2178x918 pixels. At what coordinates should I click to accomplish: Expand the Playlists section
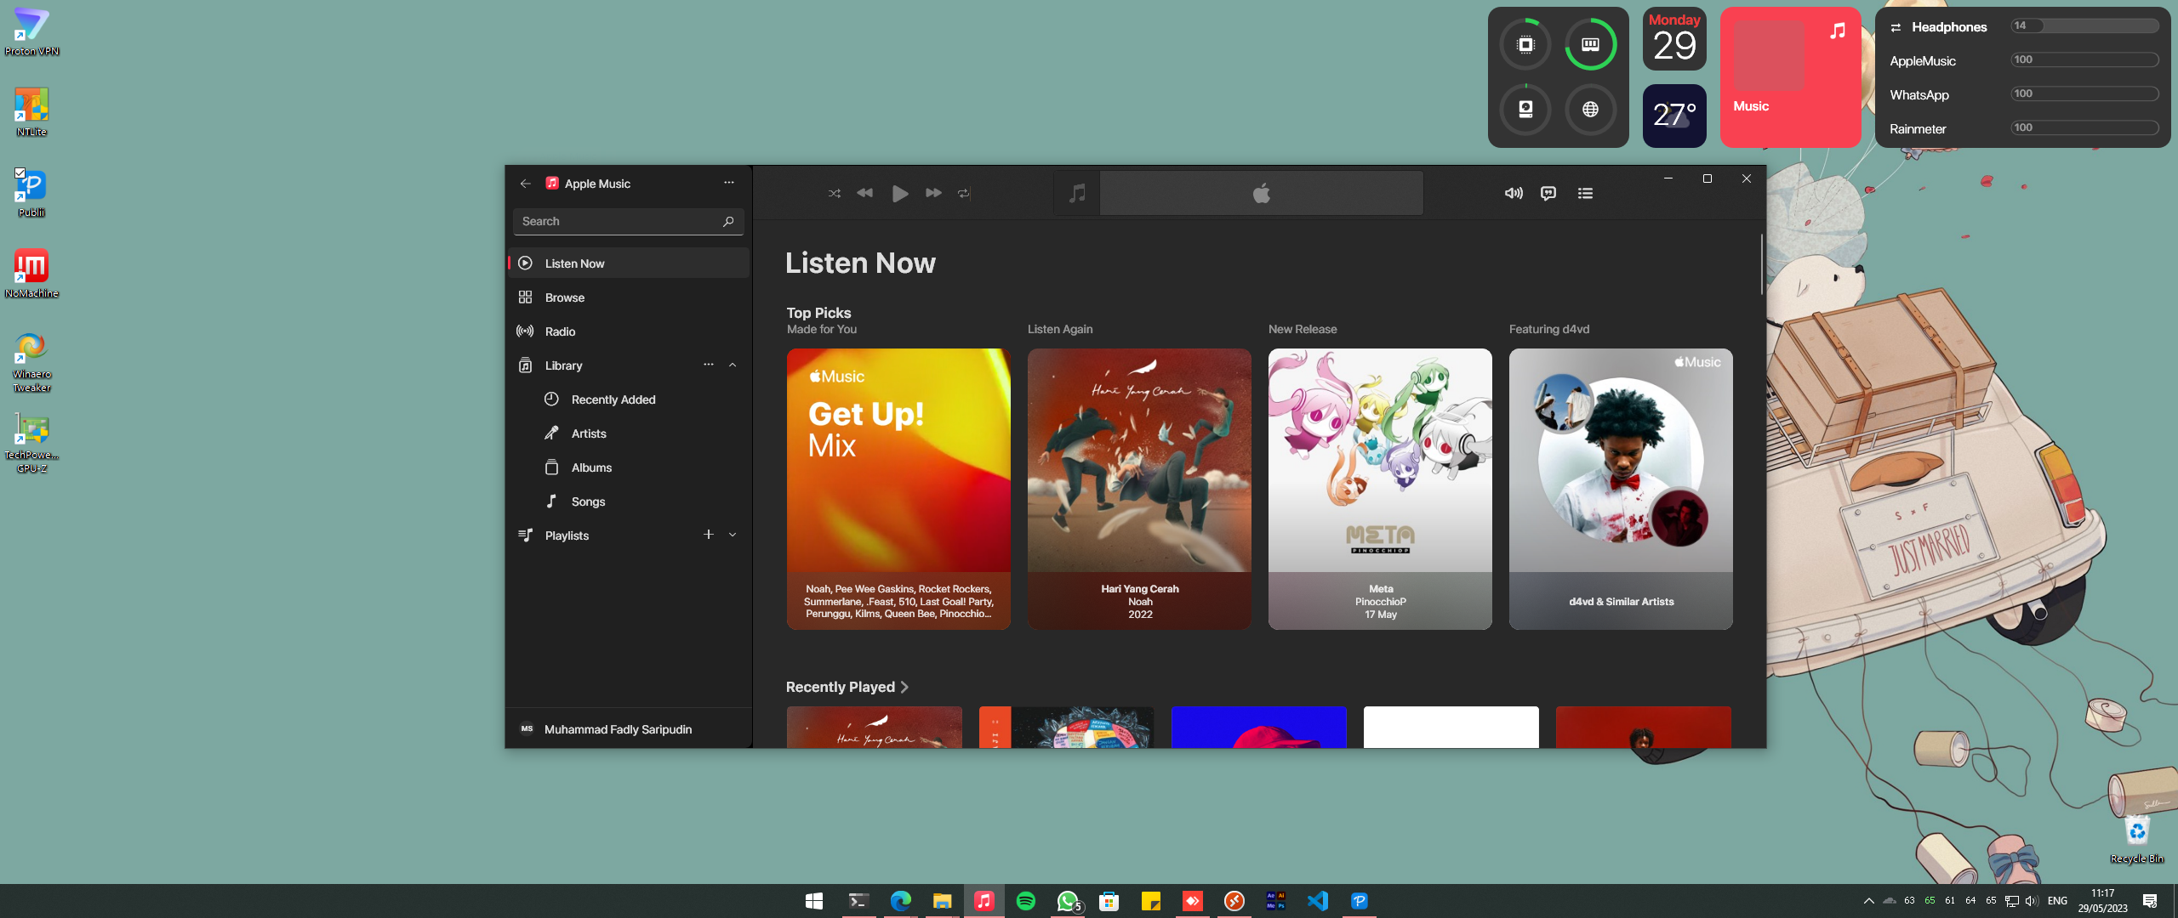pyautogui.click(x=733, y=535)
